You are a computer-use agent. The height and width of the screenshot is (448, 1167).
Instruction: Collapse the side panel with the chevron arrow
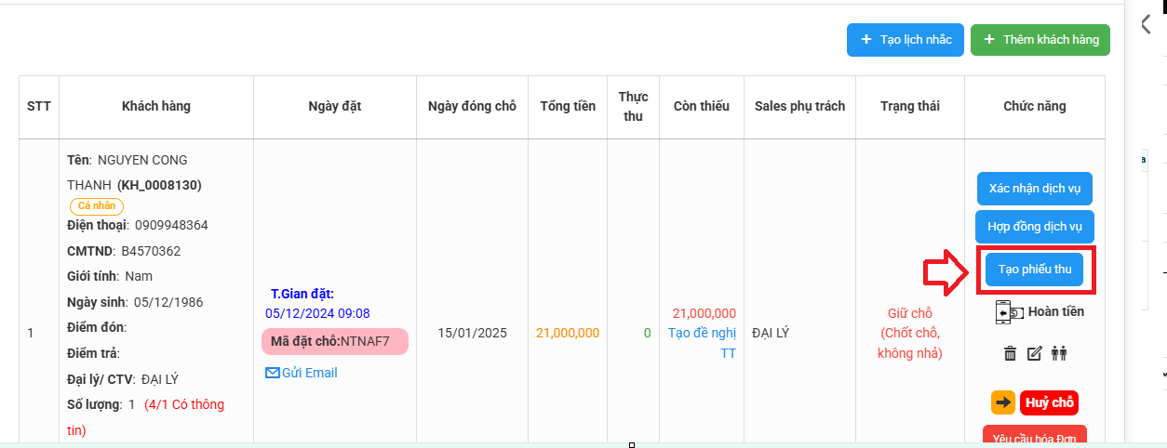pyautogui.click(x=1146, y=24)
